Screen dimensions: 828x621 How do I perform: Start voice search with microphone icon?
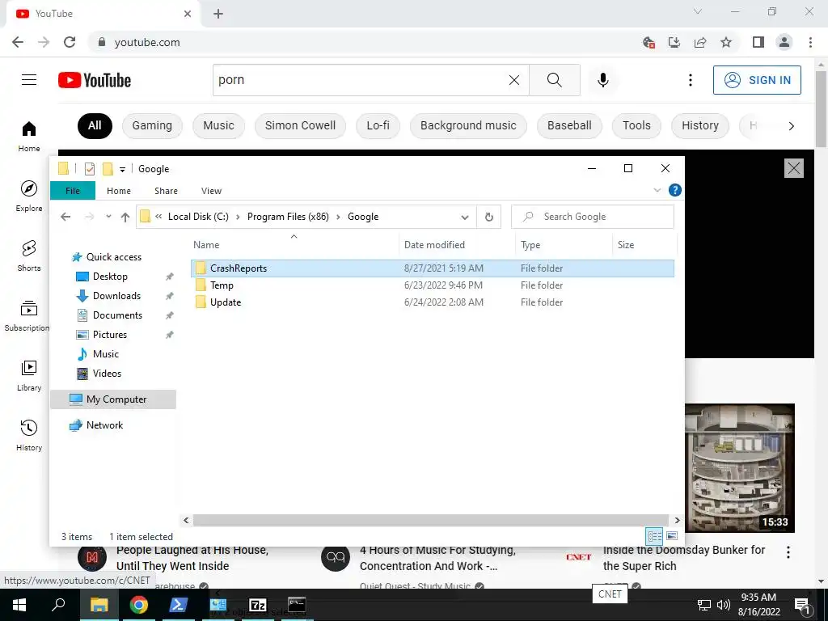[x=603, y=80]
